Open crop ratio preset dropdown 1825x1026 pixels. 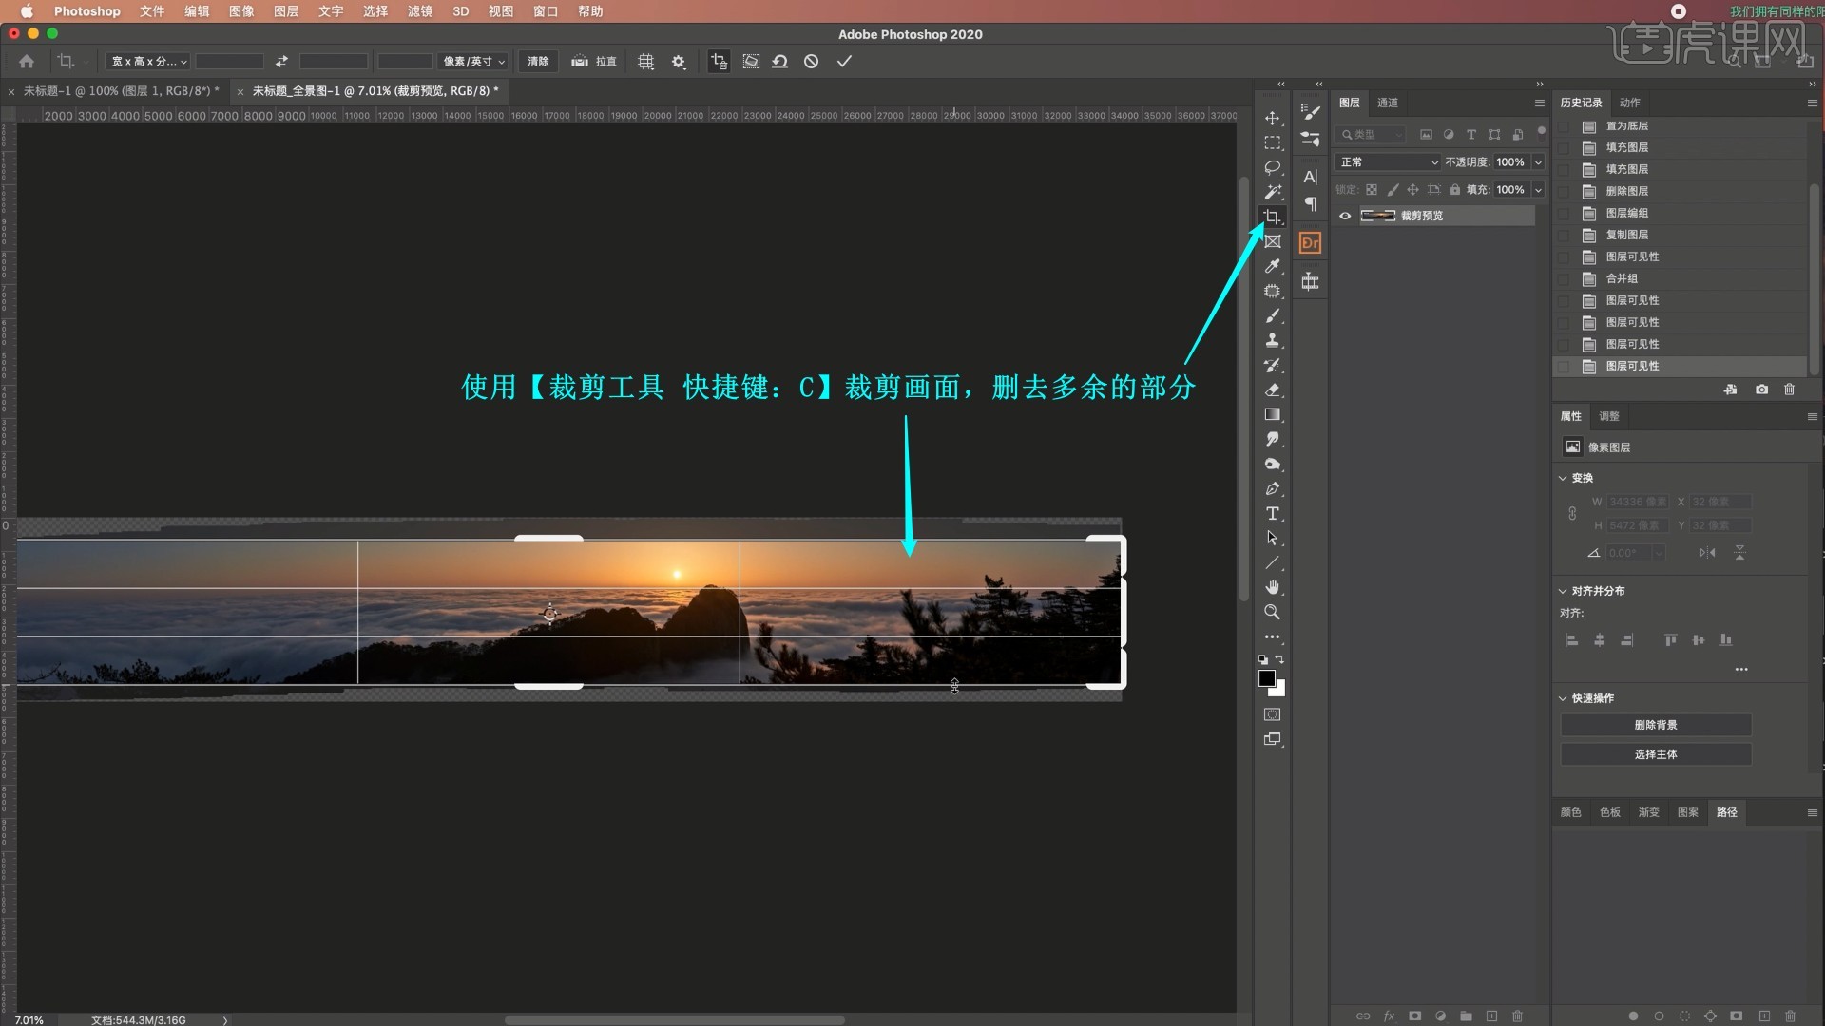point(149,61)
